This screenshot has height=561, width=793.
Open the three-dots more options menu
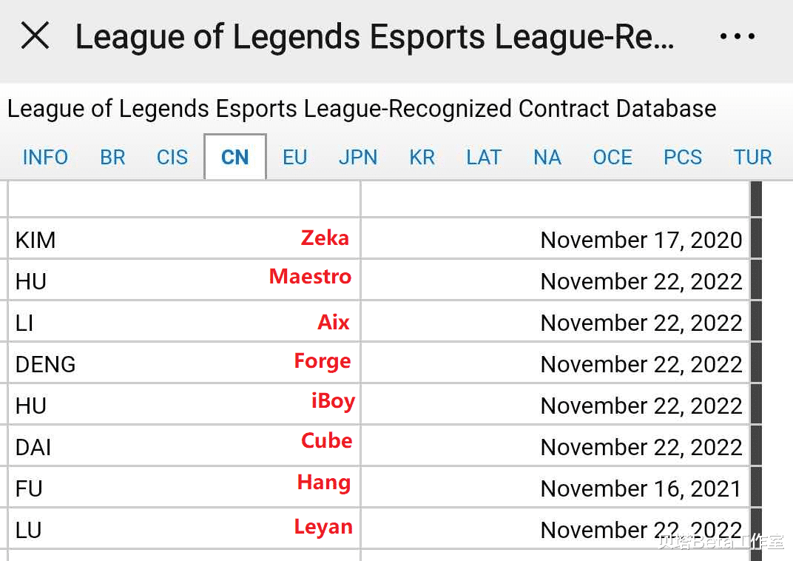737,36
